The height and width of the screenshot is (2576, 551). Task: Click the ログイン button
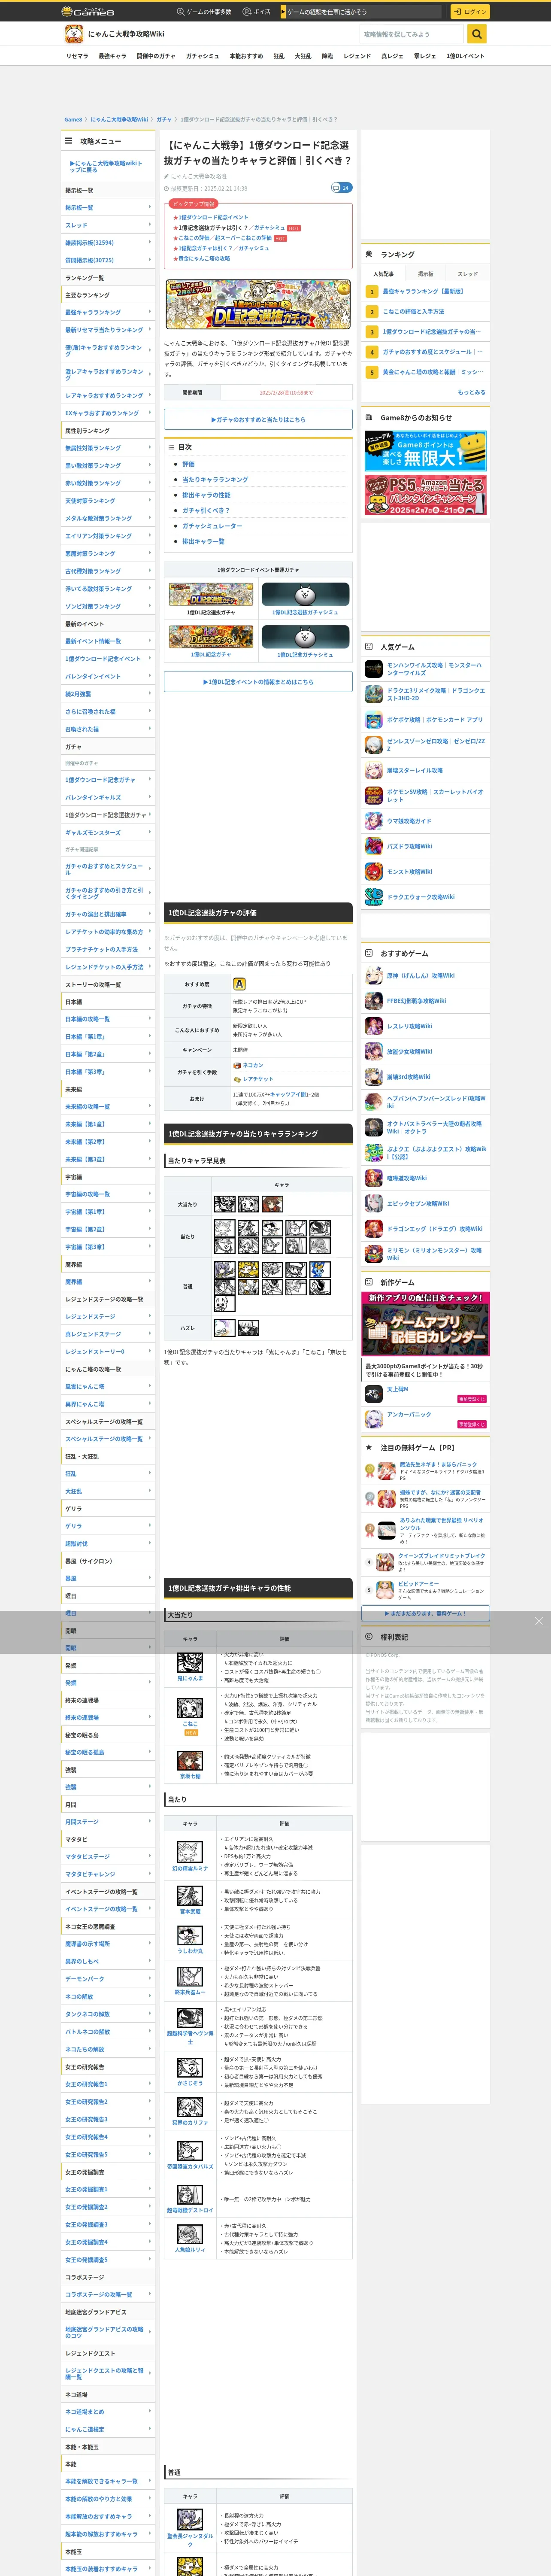(469, 12)
